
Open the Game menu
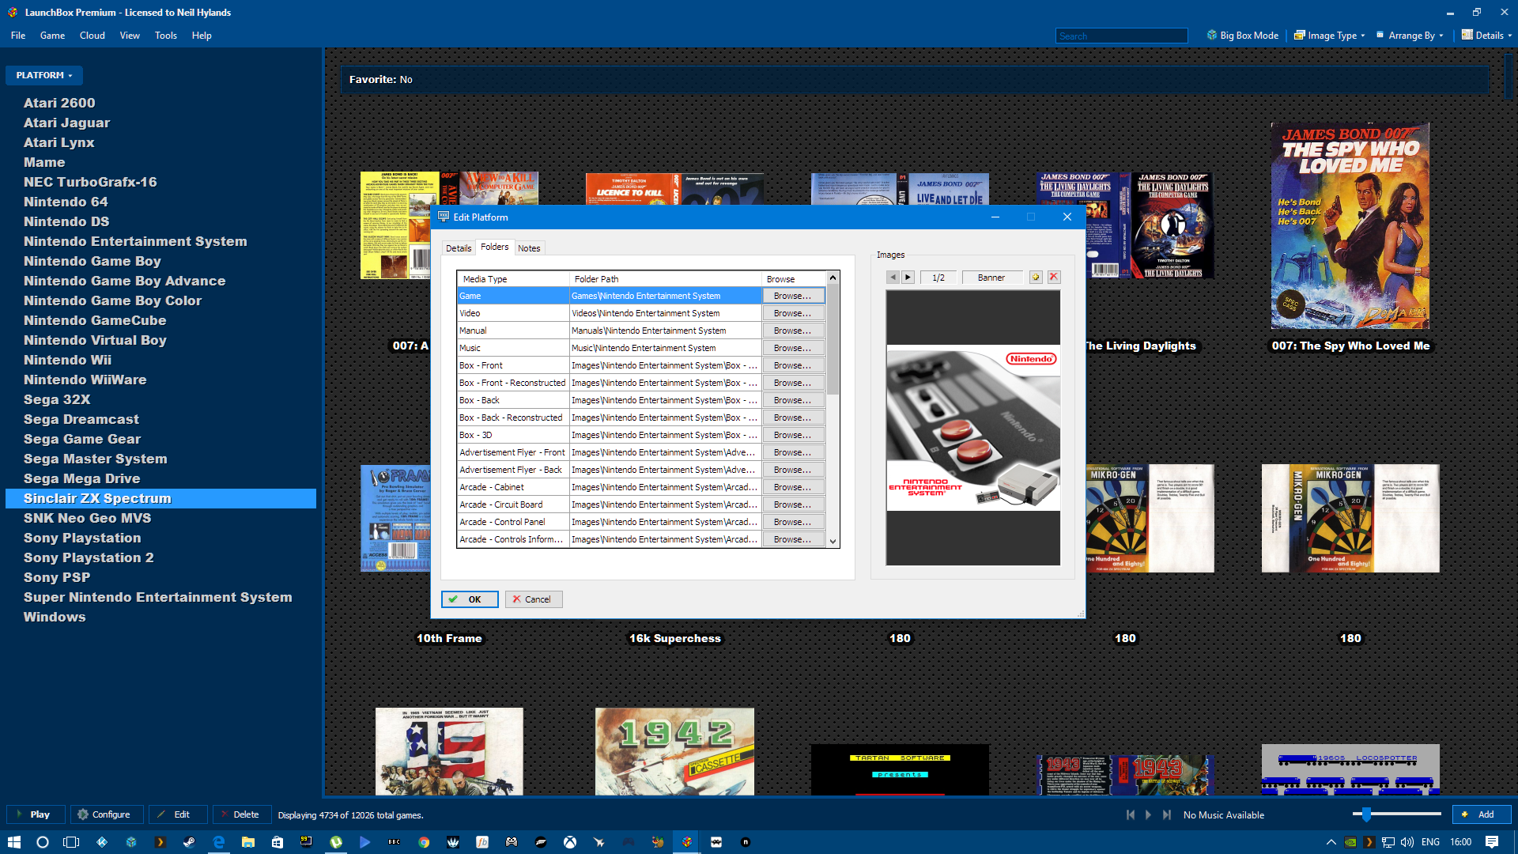[x=52, y=36]
